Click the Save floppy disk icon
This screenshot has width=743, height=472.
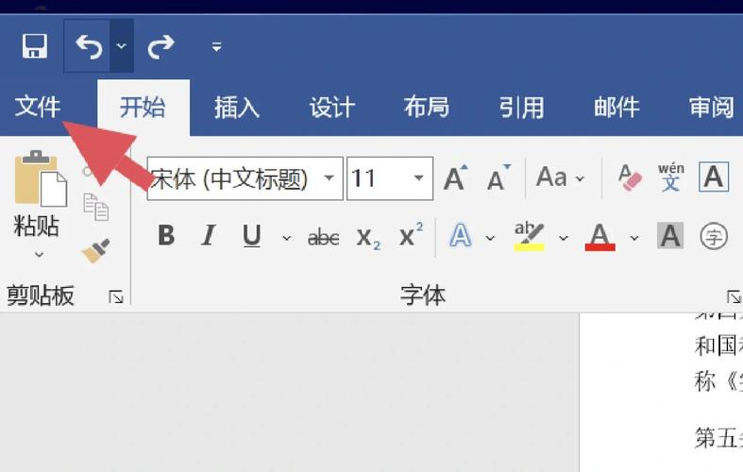[35, 46]
